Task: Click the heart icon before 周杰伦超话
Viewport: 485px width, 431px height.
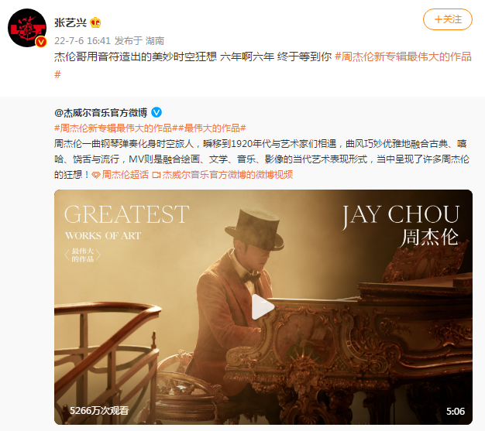Action: click(96, 175)
